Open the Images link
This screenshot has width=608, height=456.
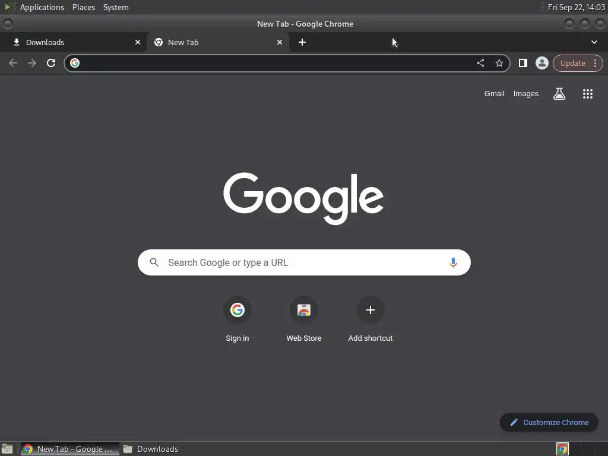coord(526,93)
